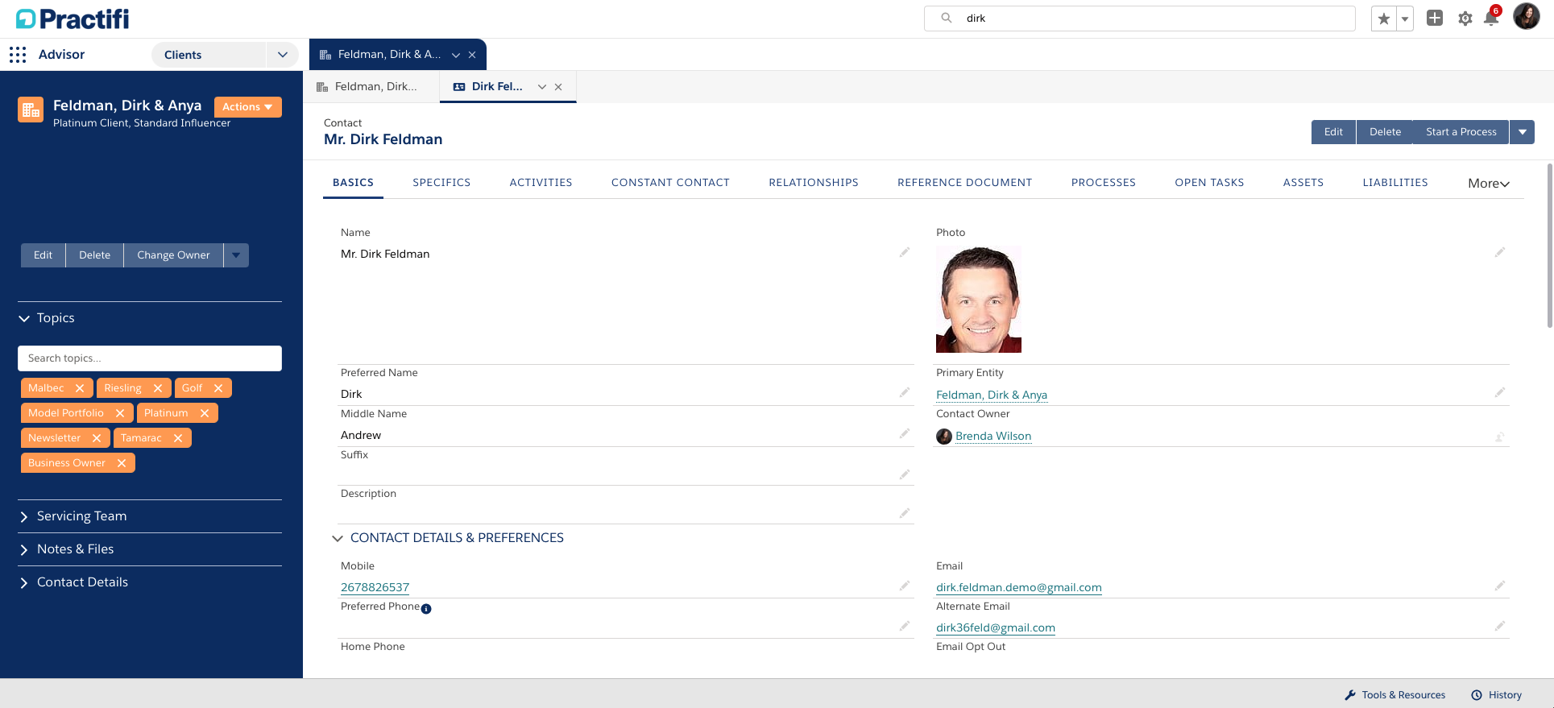The image size is (1554, 708).
Task: Click contact header Delete button
Action: (x=1385, y=132)
